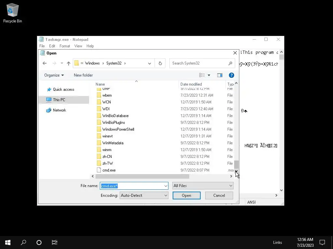Click file list scroll up arrow
Image resolution: width=333 pixels, height=249 pixels.
tap(236, 83)
